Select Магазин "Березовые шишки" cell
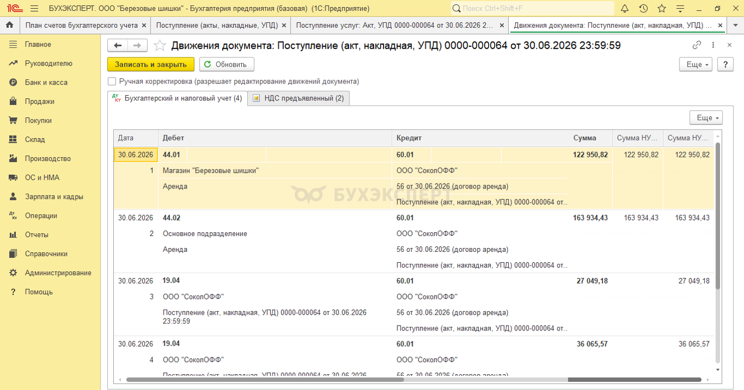 click(x=275, y=170)
